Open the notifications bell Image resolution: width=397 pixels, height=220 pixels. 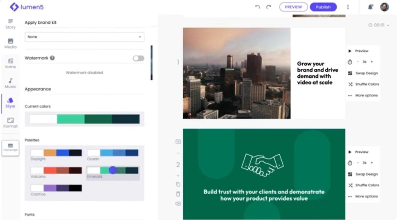370,7
